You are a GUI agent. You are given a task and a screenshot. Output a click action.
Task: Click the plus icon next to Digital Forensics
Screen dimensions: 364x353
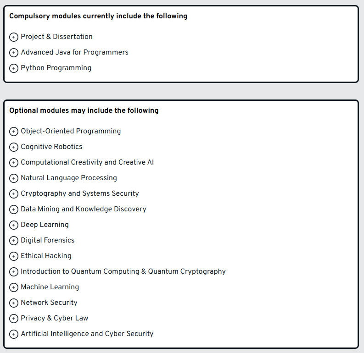click(x=14, y=241)
